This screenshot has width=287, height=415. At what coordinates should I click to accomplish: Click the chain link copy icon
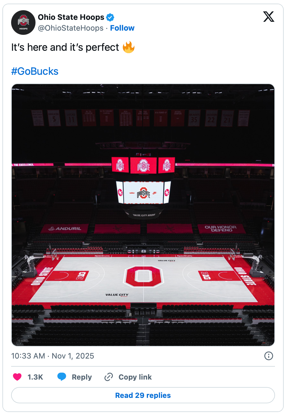point(109,377)
